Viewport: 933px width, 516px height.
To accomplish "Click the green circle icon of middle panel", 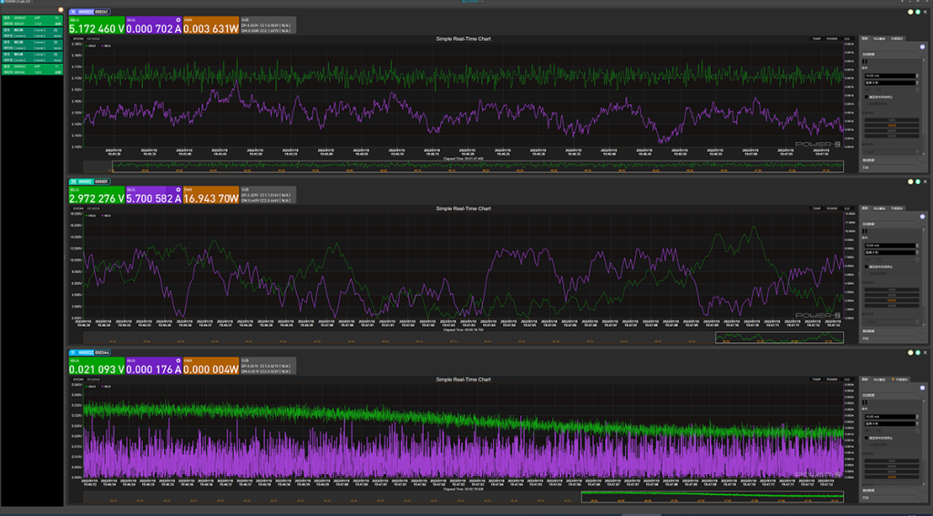I will click(918, 182).
